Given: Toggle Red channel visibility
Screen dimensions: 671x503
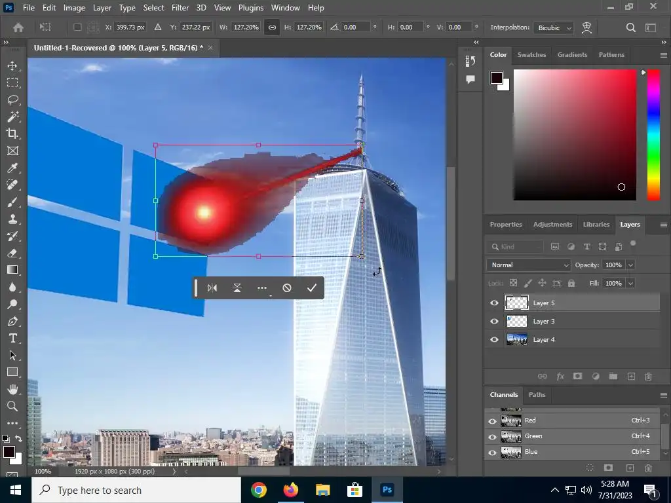Looking at the screenshot, I should point(492,421).
